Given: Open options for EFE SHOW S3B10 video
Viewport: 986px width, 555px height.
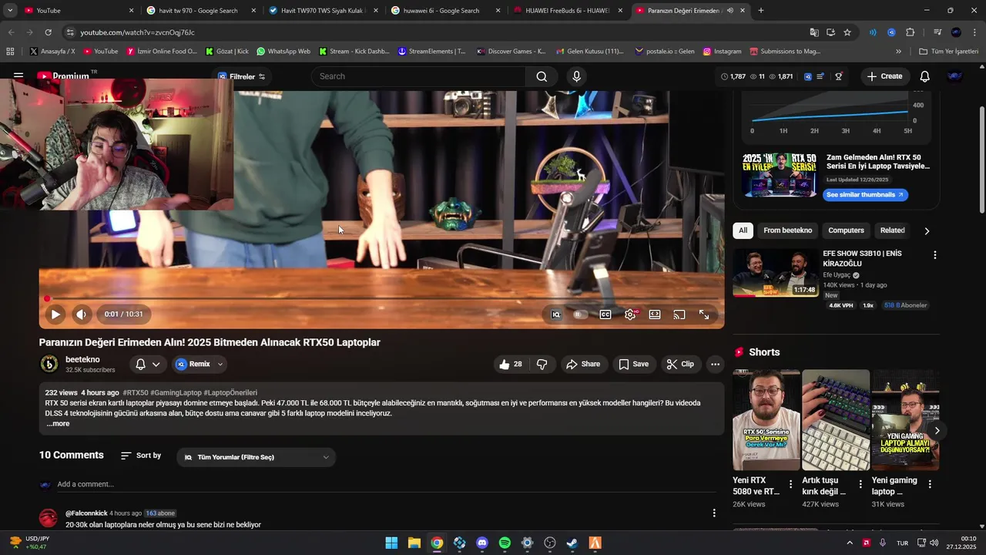Looking at the screenshot, I should point(935,255).
